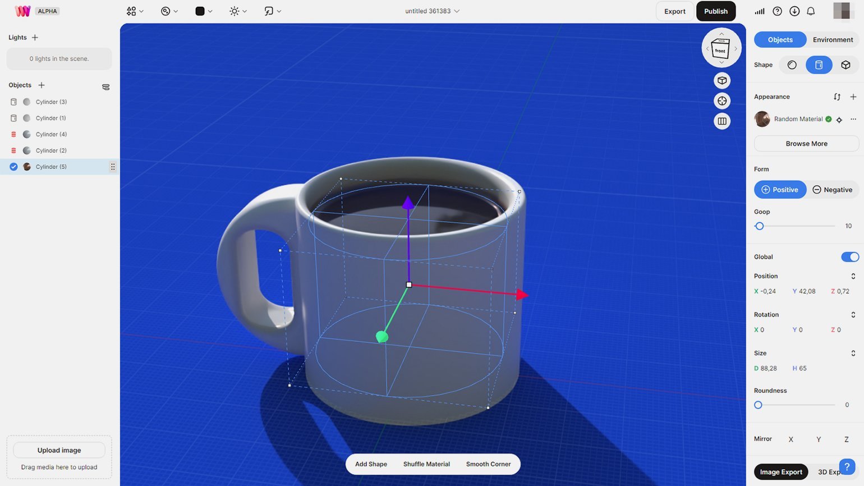This screenshot has height=486, width=864.
Task: Expand the lighting sun icon dropdown
Action: [x=238, y=11]
